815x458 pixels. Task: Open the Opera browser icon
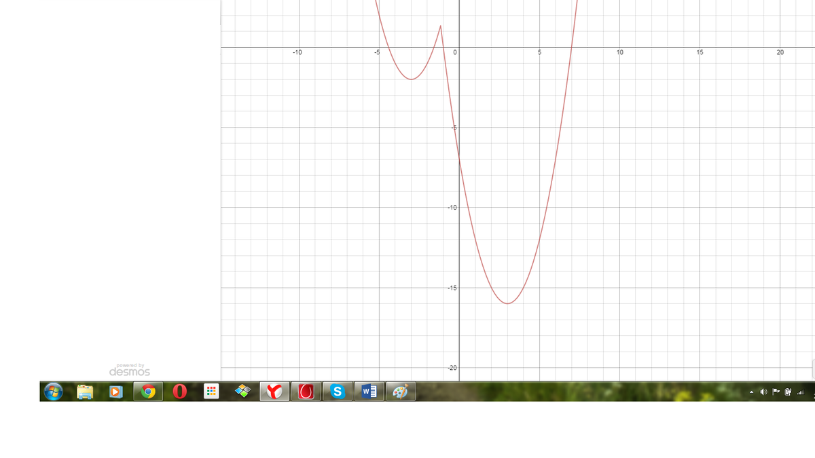click(180, 392)
